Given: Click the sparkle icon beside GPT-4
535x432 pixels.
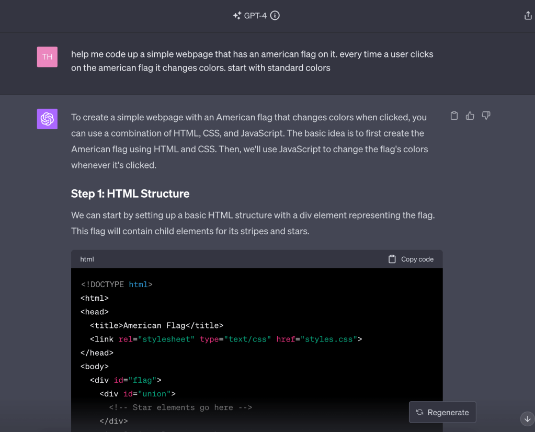Looking at the screenshot, I should (x=237, y=16).
